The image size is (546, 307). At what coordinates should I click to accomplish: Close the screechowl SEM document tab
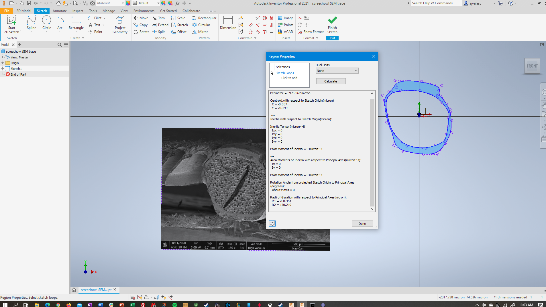click(115, 290)
